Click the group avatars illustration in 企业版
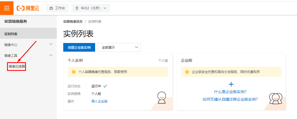Screen dimensions: 297x119 coord(276,98)
